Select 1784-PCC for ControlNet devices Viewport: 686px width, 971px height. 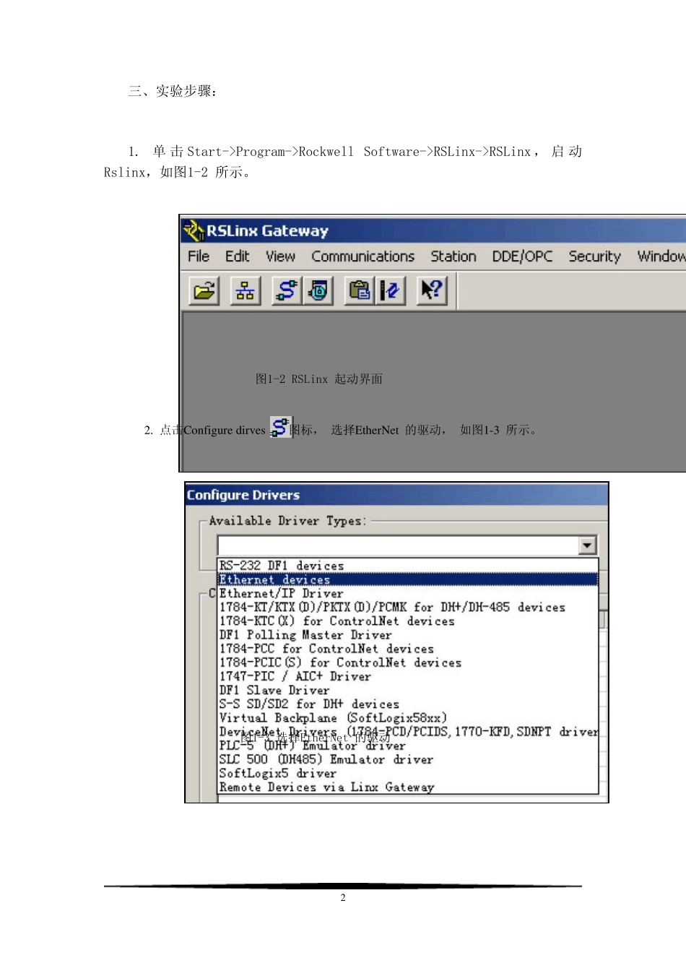click(408, 649)
